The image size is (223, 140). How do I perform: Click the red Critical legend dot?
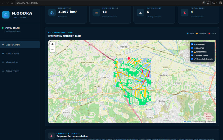[209, 33]
